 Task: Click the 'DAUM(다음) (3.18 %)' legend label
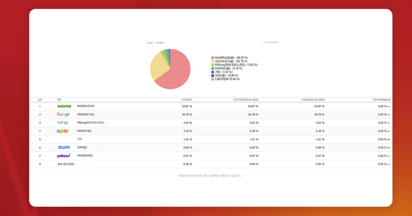[x=229, y=68]
